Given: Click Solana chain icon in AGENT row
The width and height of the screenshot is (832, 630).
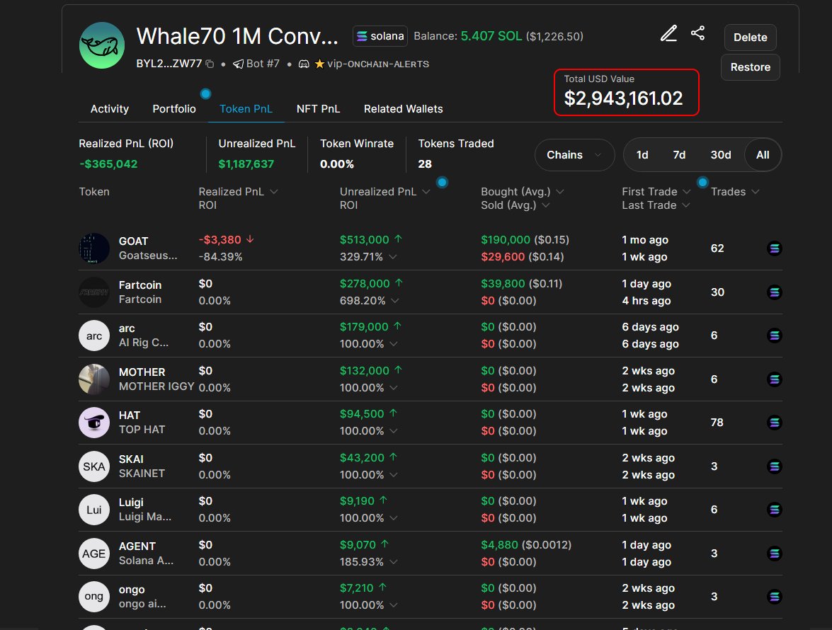Looking at the screenshot, I should [x=774, y=554].
